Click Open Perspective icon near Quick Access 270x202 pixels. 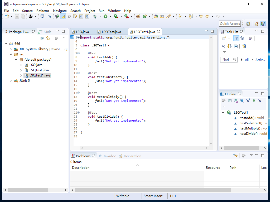248,24
